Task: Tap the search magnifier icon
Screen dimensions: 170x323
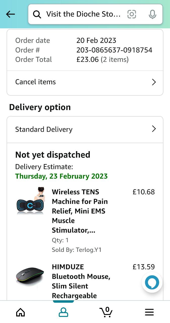Action: (37, 15)
